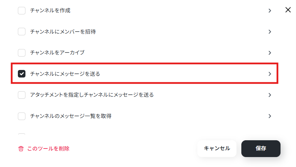Click the 保存 button

pyautogui.click(x=261, y=148)
